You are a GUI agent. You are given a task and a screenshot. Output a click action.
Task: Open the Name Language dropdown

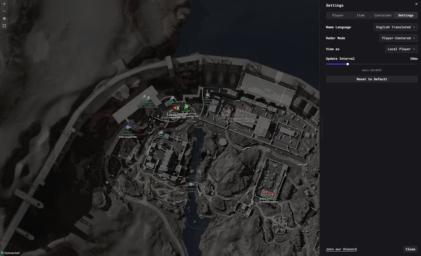(x=396, y=27)
